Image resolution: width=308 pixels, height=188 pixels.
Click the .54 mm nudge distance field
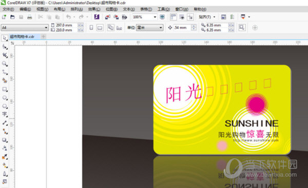tap(182, 28)
